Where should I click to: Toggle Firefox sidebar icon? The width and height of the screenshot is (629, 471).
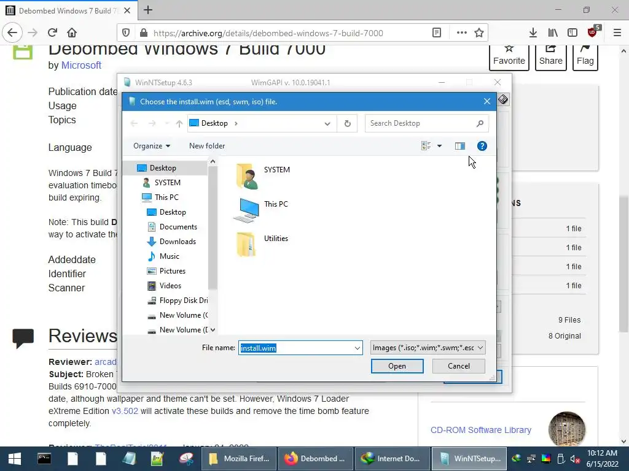click(572, 33)
